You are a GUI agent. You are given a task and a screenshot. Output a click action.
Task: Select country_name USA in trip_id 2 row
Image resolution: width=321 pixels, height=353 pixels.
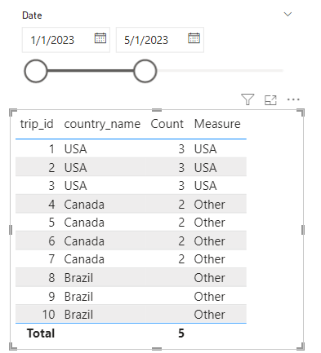point(75,167)
